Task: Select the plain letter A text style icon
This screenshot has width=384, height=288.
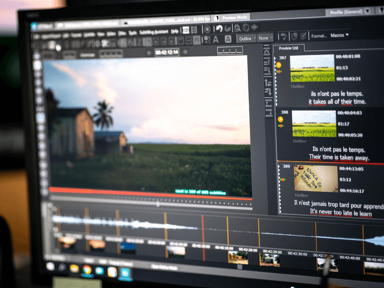Action: [216, 40]
